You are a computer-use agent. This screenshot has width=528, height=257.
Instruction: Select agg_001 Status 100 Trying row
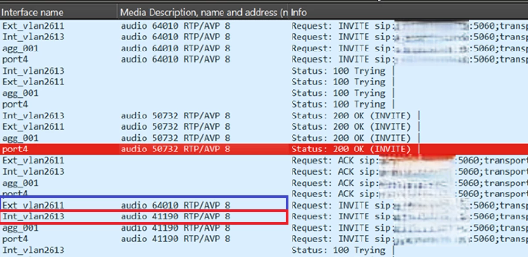coord(264,93)
